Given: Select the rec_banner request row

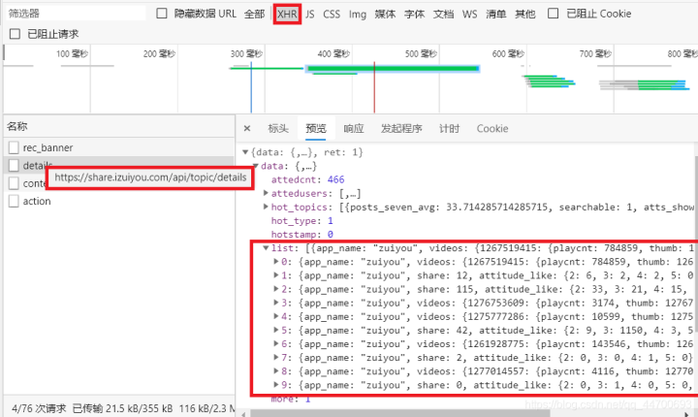Looking at the screenshot, I should pos(118,147).
